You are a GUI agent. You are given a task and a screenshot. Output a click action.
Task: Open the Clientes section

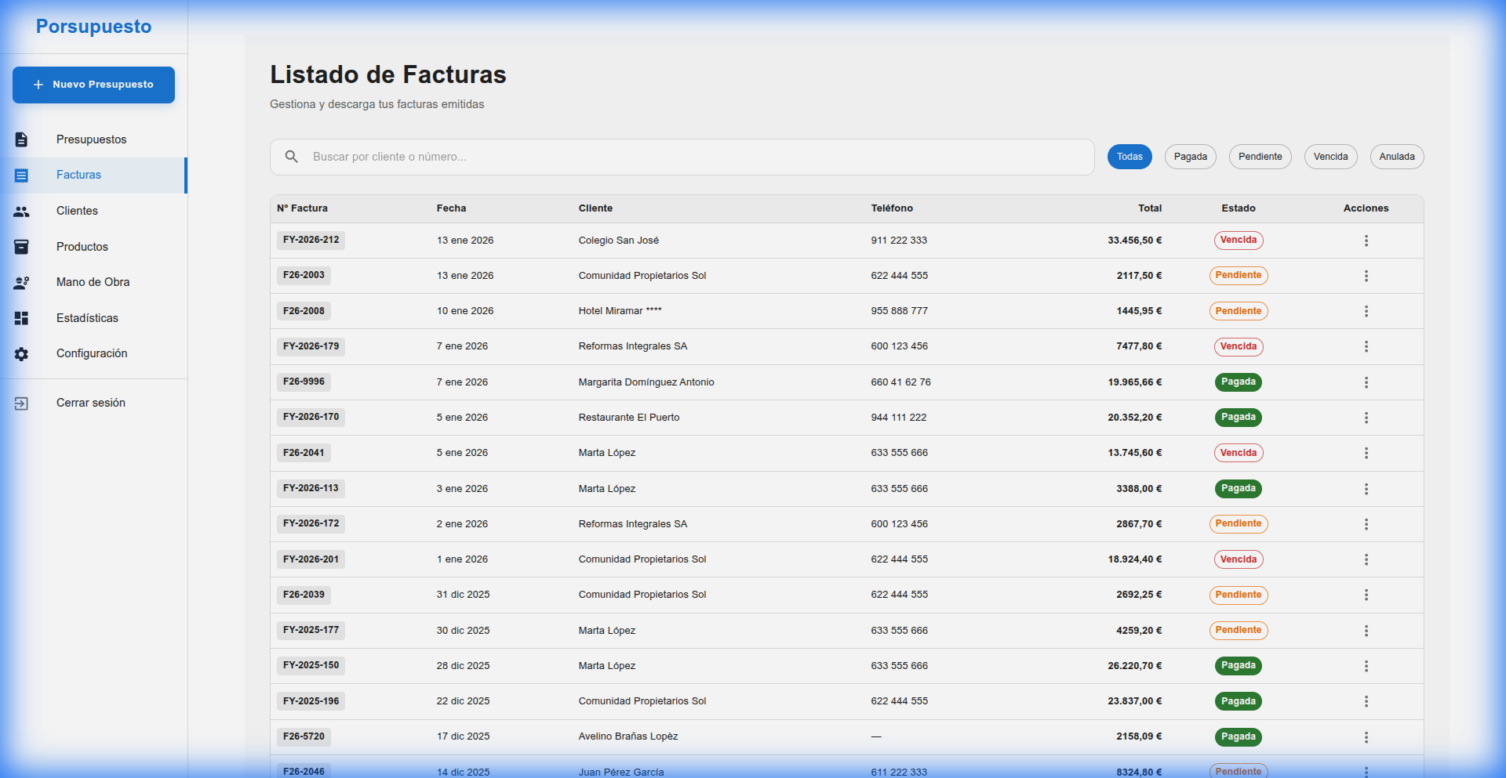[x=77, y=211]
